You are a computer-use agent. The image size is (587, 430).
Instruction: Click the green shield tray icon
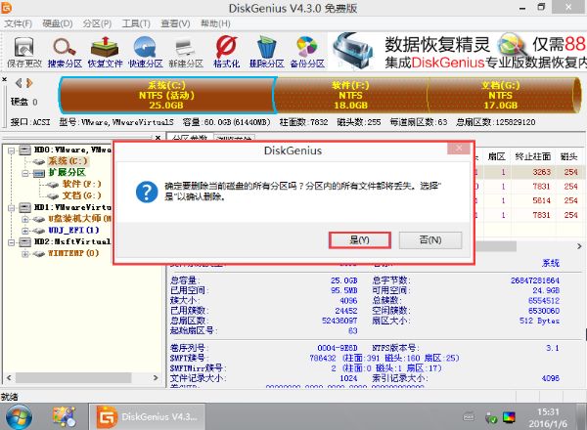point(491,418)
